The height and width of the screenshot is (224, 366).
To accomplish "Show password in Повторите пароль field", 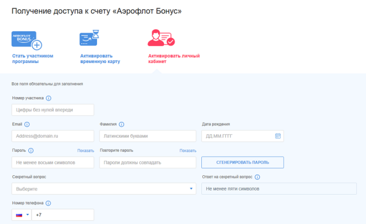I will tap(188, 151).
